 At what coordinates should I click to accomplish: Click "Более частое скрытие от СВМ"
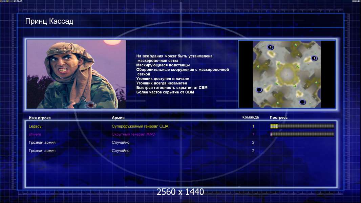[165, 92]
